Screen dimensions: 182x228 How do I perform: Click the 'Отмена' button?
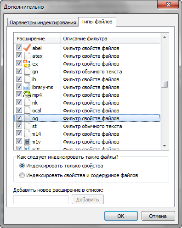coord(158,216)
